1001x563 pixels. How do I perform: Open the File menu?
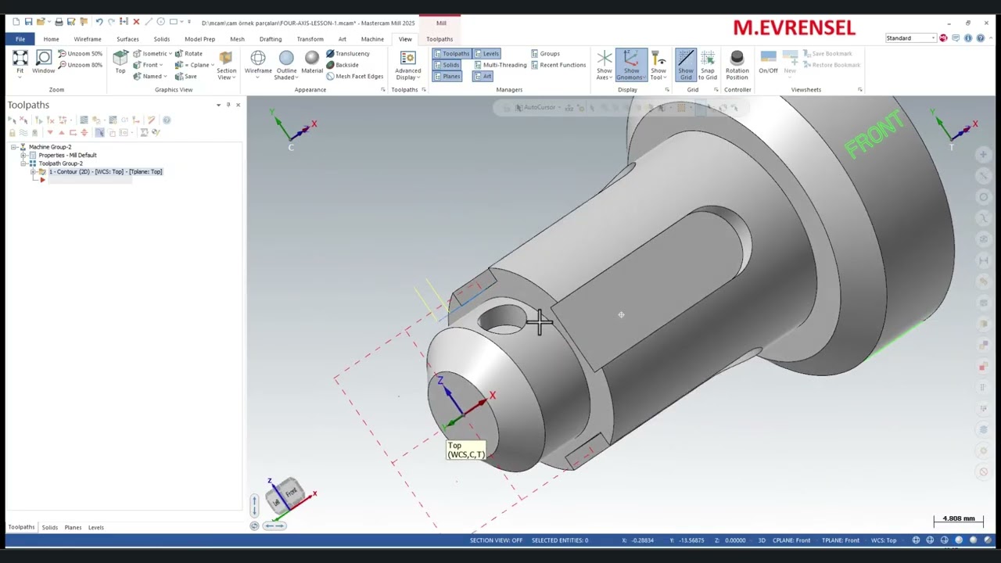20,39
